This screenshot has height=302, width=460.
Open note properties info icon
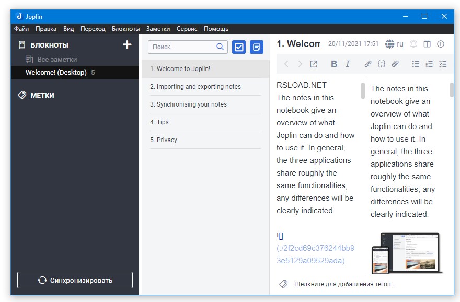point(441,44)
